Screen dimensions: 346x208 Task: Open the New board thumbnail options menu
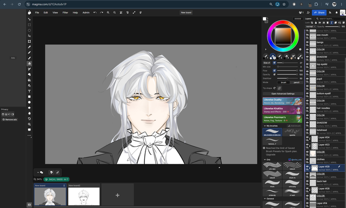(x=64, y=185)
